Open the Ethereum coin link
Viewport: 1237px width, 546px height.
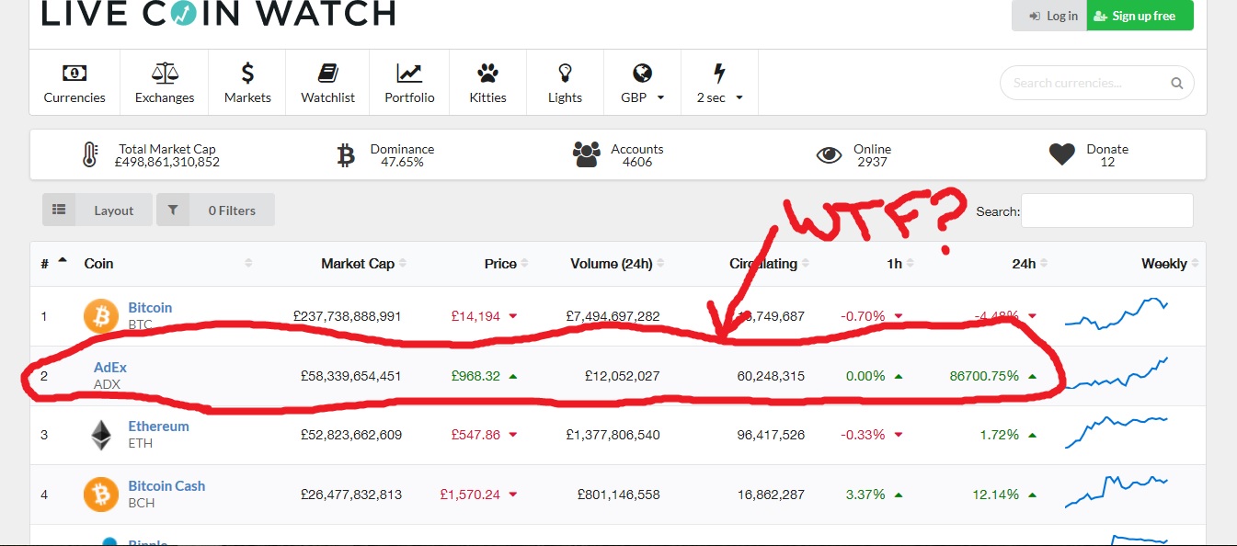pyautogui.click(x=158, y=427)
